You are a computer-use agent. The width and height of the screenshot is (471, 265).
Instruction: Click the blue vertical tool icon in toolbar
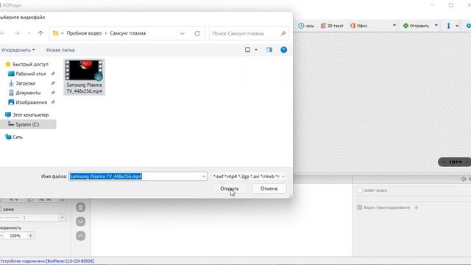tap(448, 26)
